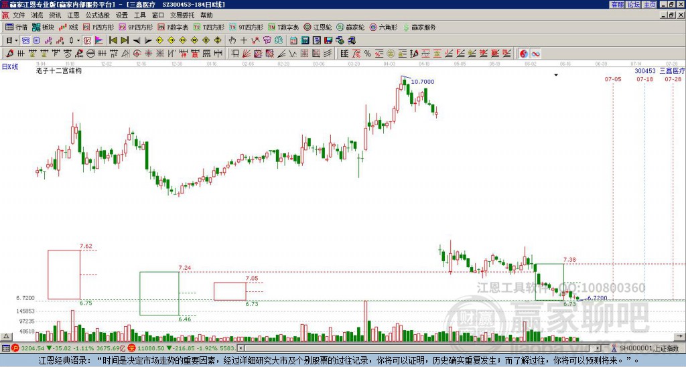The width and height of the screenshot is (686, 367).
Task: Open the T四方形 tool
Action: 209,27
